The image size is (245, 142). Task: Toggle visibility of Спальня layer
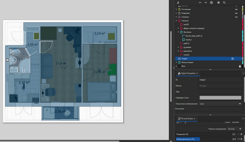[237, 17]
